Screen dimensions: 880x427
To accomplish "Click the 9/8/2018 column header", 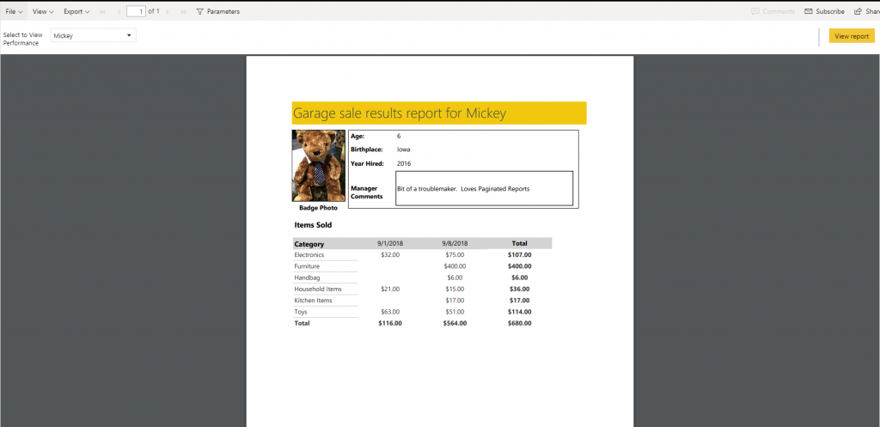I will pyautogui.click(x=455, y=243).
